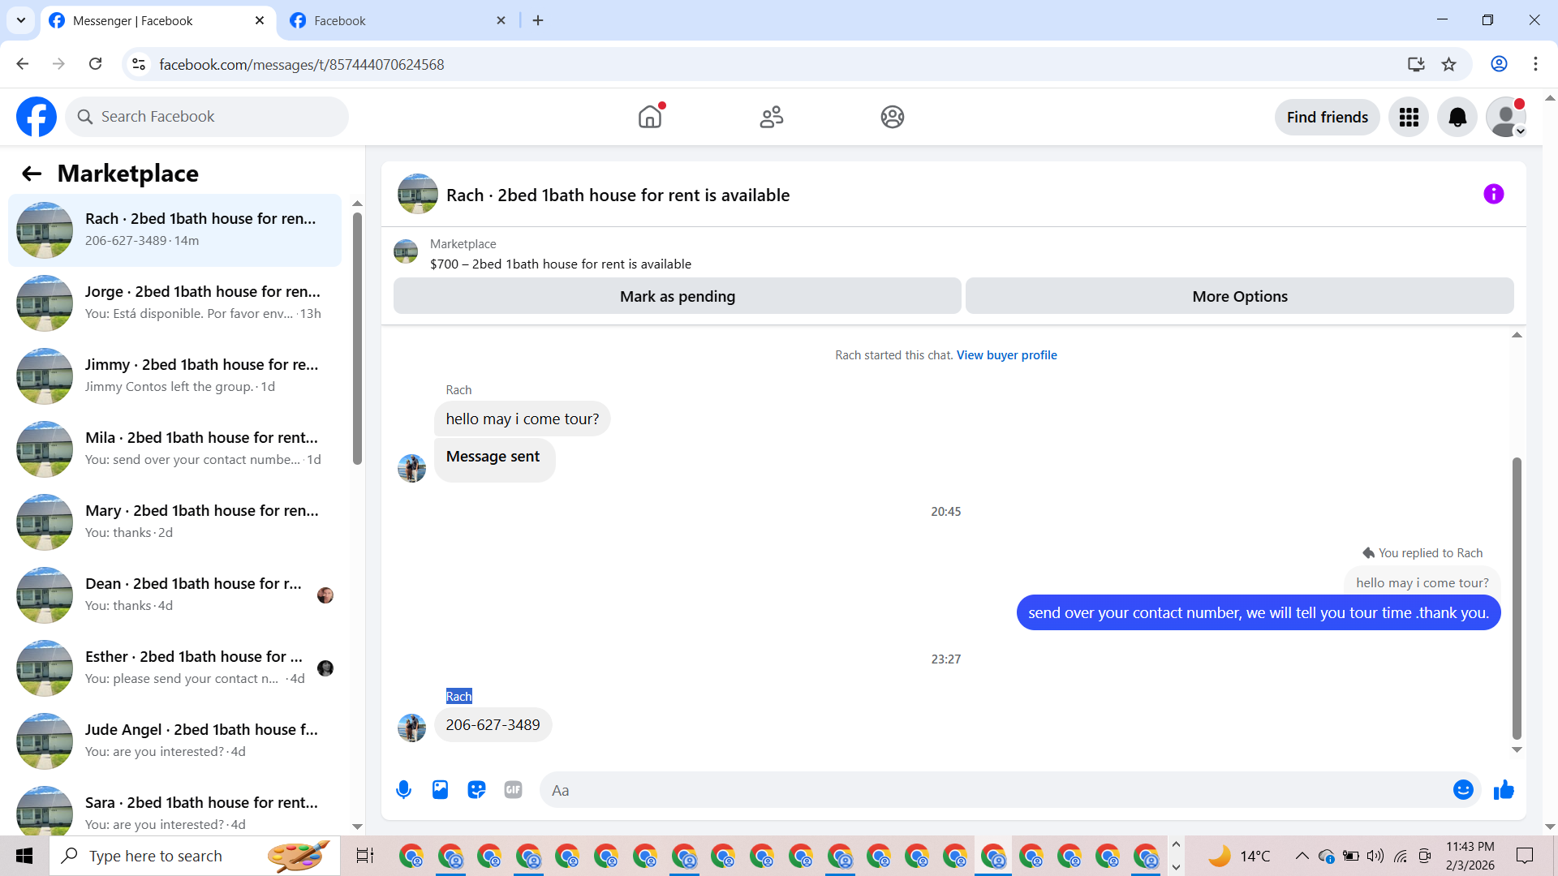Viewport: 1558px width, 876px height.
Task: Go back from Marketplace chats list
Action: click(31, 174)
